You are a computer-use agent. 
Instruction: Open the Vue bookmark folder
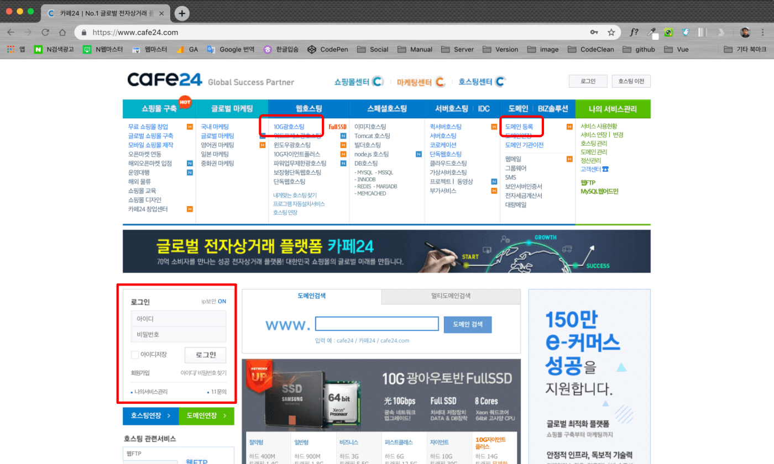click(x=676, y=49)
